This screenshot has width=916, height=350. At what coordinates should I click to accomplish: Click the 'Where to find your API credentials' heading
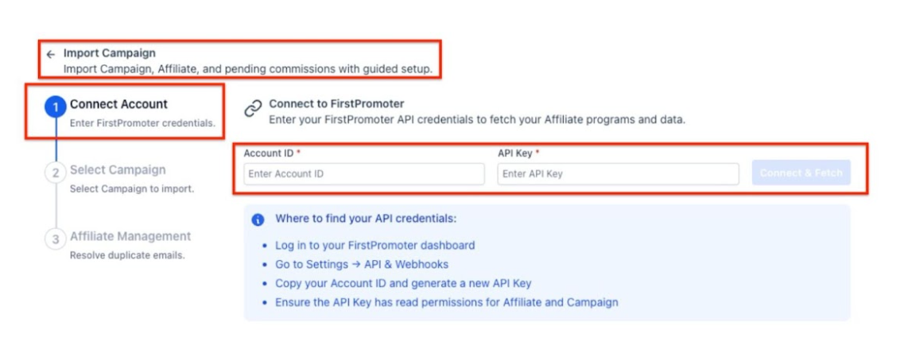tap(366, 219)
